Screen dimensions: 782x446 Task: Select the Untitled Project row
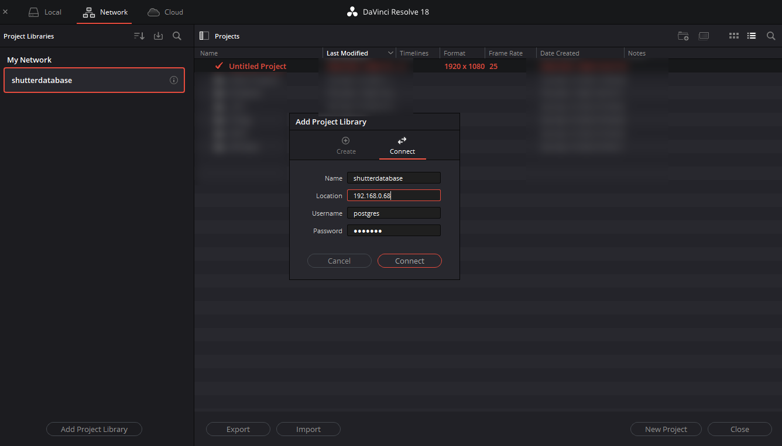click(488, 66)
